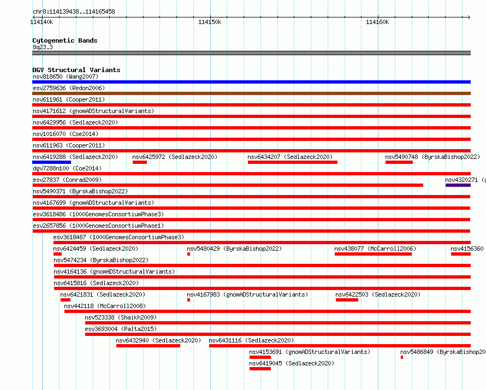
Task: Select the brown esv2759636 variant bar
Action: pos(251,93)
